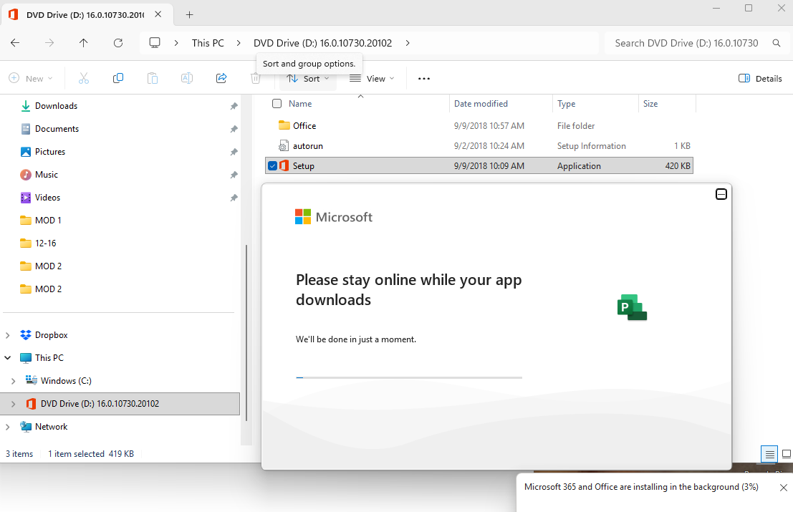Click the navigation pane vertical scrollbar

coord(246,334)
